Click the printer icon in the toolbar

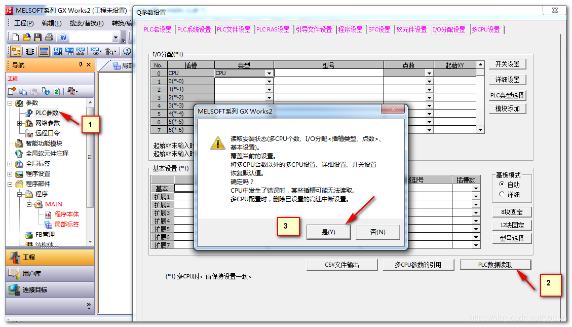pyautogui.click(x=49, y=37)
